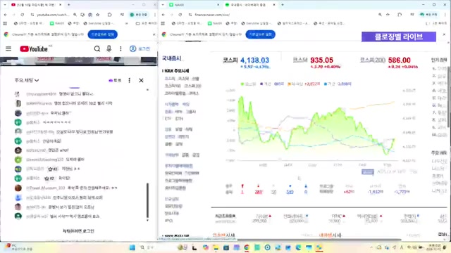The height and width of the screenshot is (253, 451).
Task: Open File Explorer from the taskbar
Action: coord(216,247)
